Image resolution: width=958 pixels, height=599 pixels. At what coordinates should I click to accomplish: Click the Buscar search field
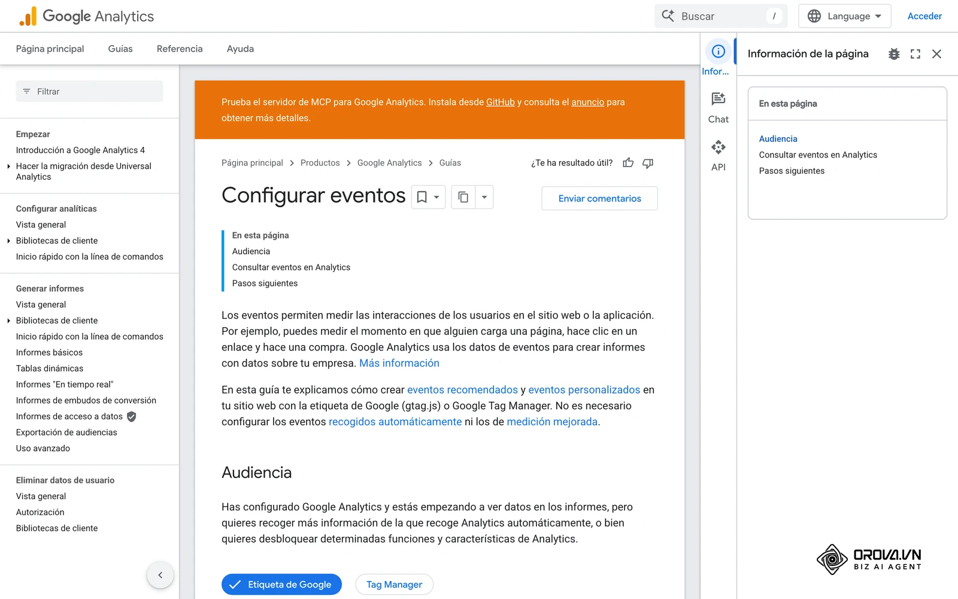click(x=720, y=16)
